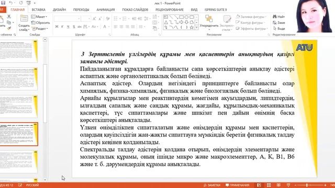Clear all formatting with the eraser icon

(108, 19)
